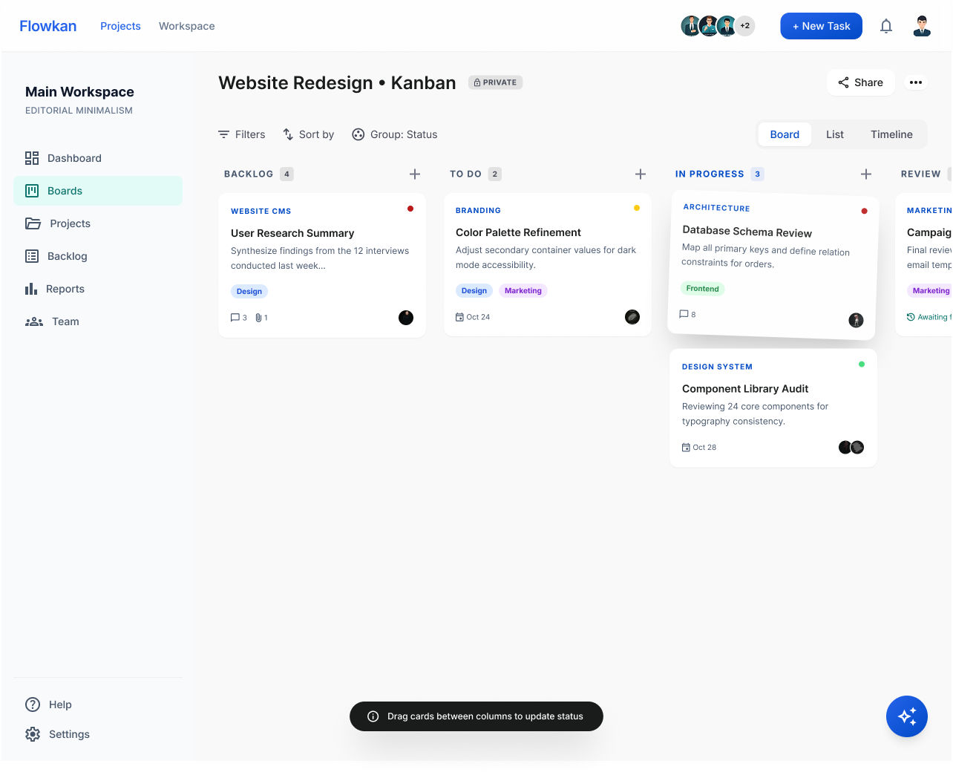Open the Team page

(65, 321)
